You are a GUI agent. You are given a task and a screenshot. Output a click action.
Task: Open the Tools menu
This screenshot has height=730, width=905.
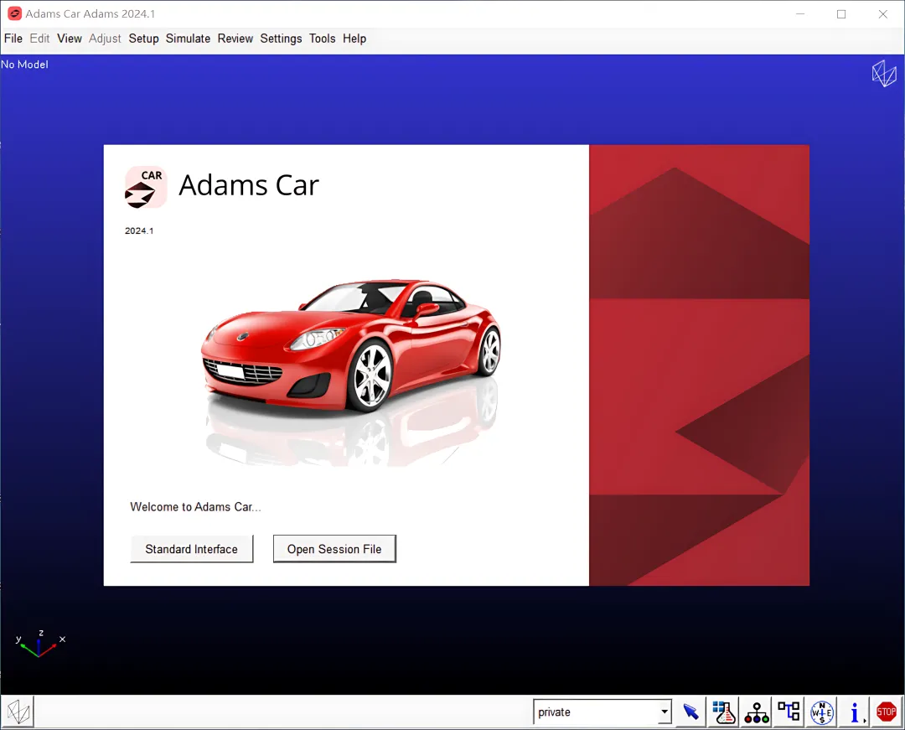[x=322, y=39]
